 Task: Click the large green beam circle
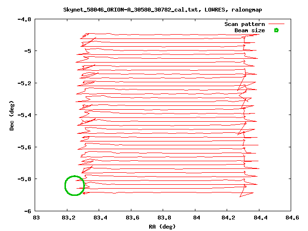[x=75, y=185]
